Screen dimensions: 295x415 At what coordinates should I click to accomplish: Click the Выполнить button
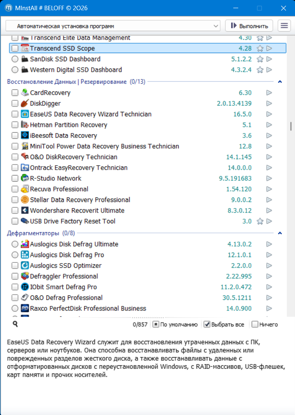click(x=249, y=26)
